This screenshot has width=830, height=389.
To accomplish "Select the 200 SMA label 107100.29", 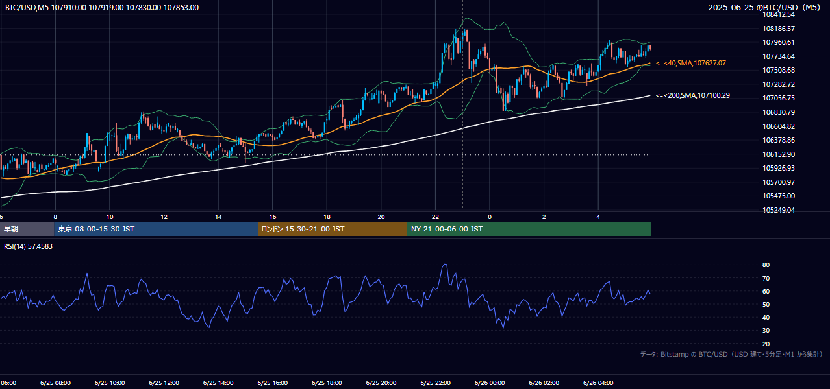I will 692,95.
